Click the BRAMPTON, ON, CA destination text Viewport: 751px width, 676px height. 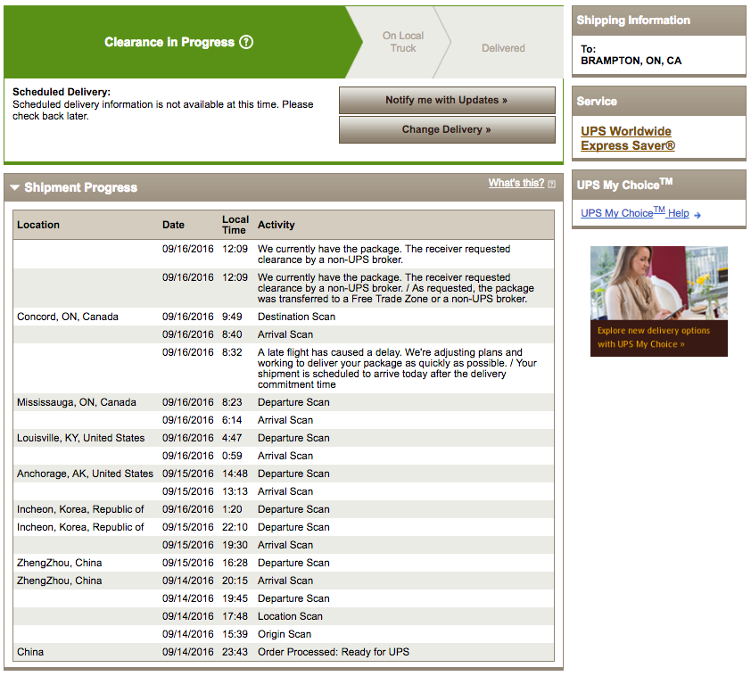pos(631,61)
